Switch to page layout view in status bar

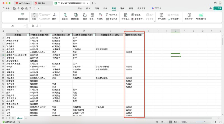(176, 122)
